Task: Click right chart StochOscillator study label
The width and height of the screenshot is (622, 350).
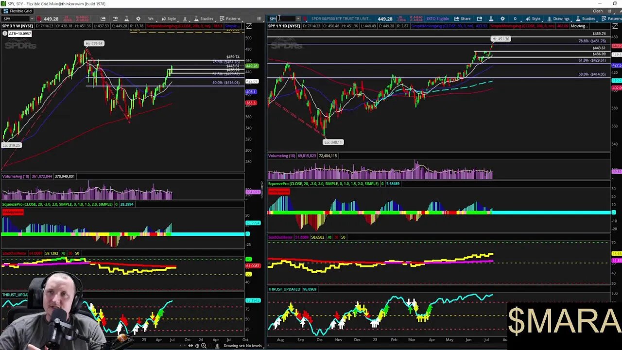Action: point(280,237)
